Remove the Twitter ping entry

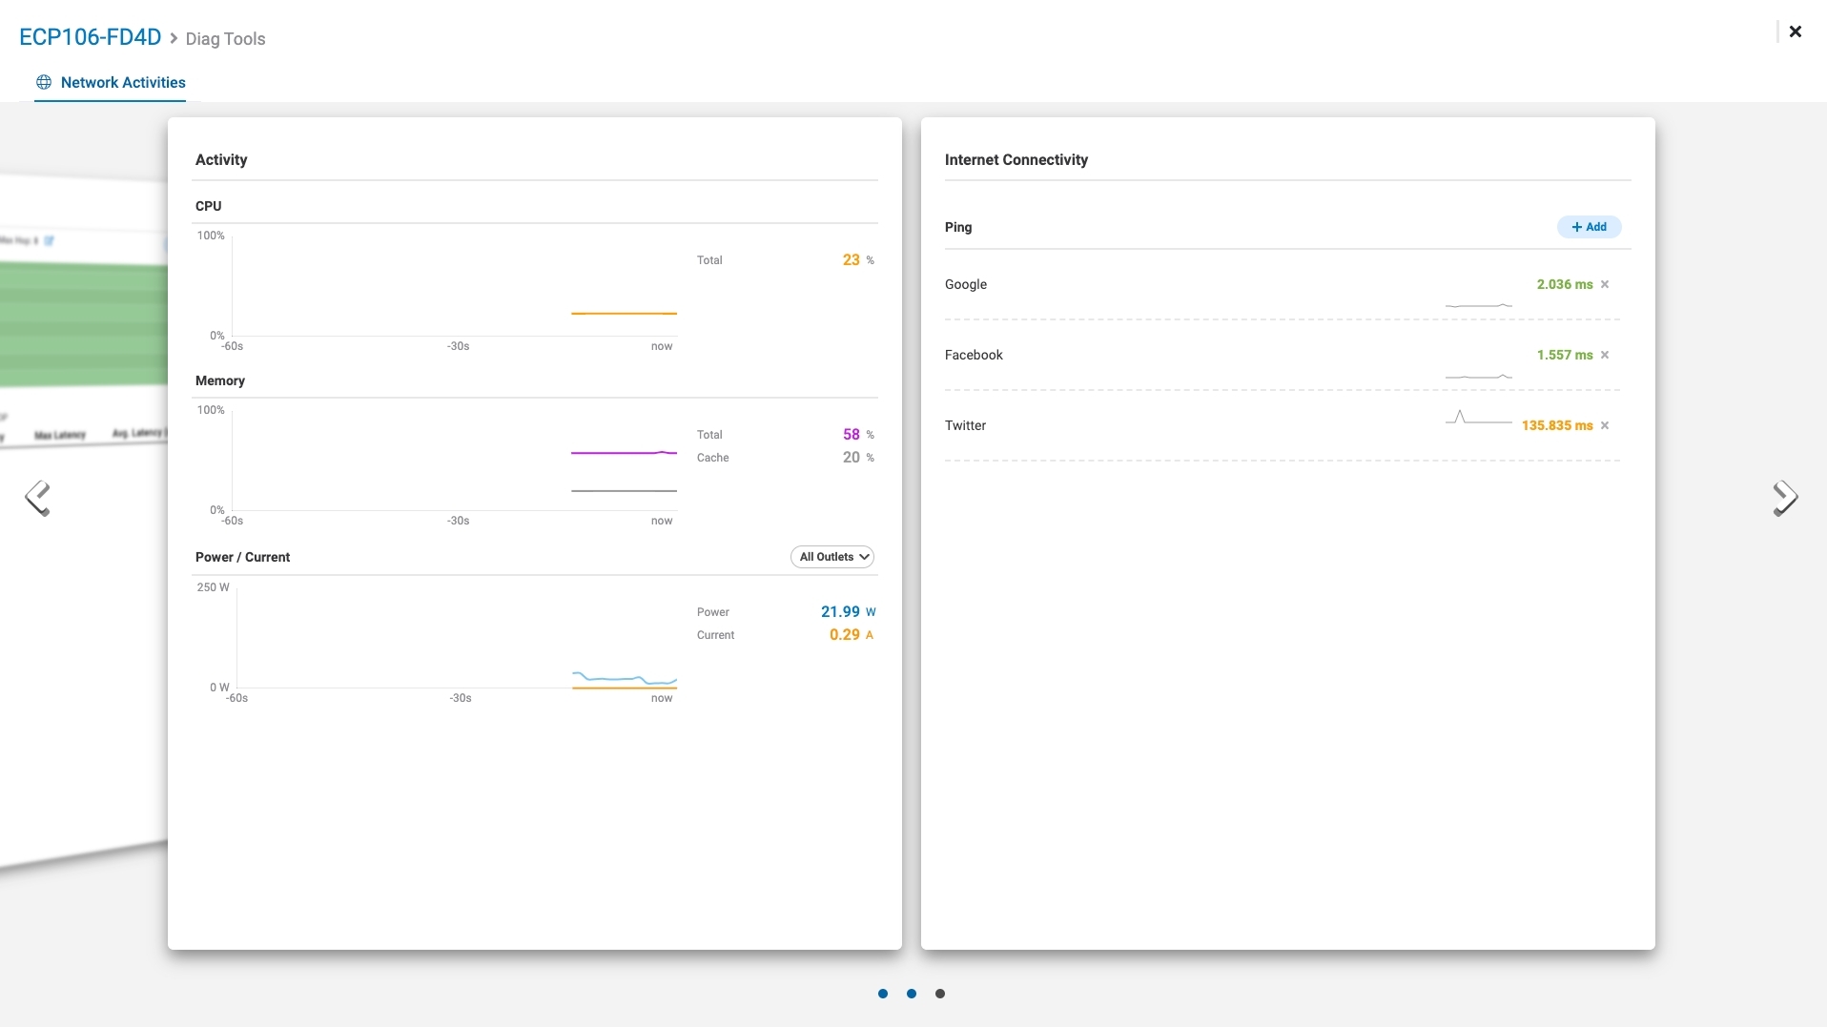point(1605,425)
